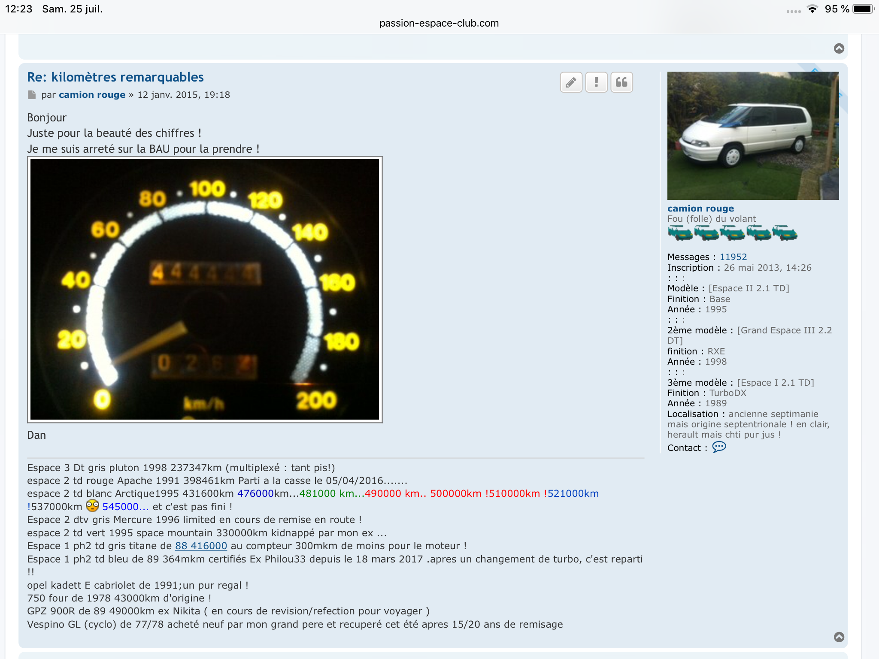Click the first teal rank car icon
This screenshot has width=879, height=659.
(680, 233)
